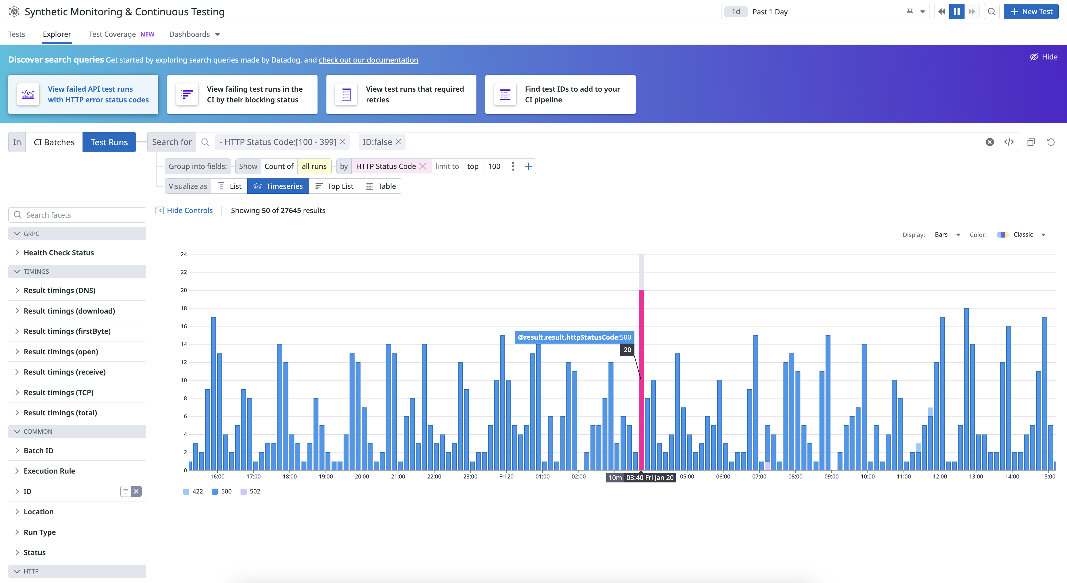Click the copy query icon
The height and width of the screenshot is (583, 1067).
pyautogui.click(x=1031, y=142)
